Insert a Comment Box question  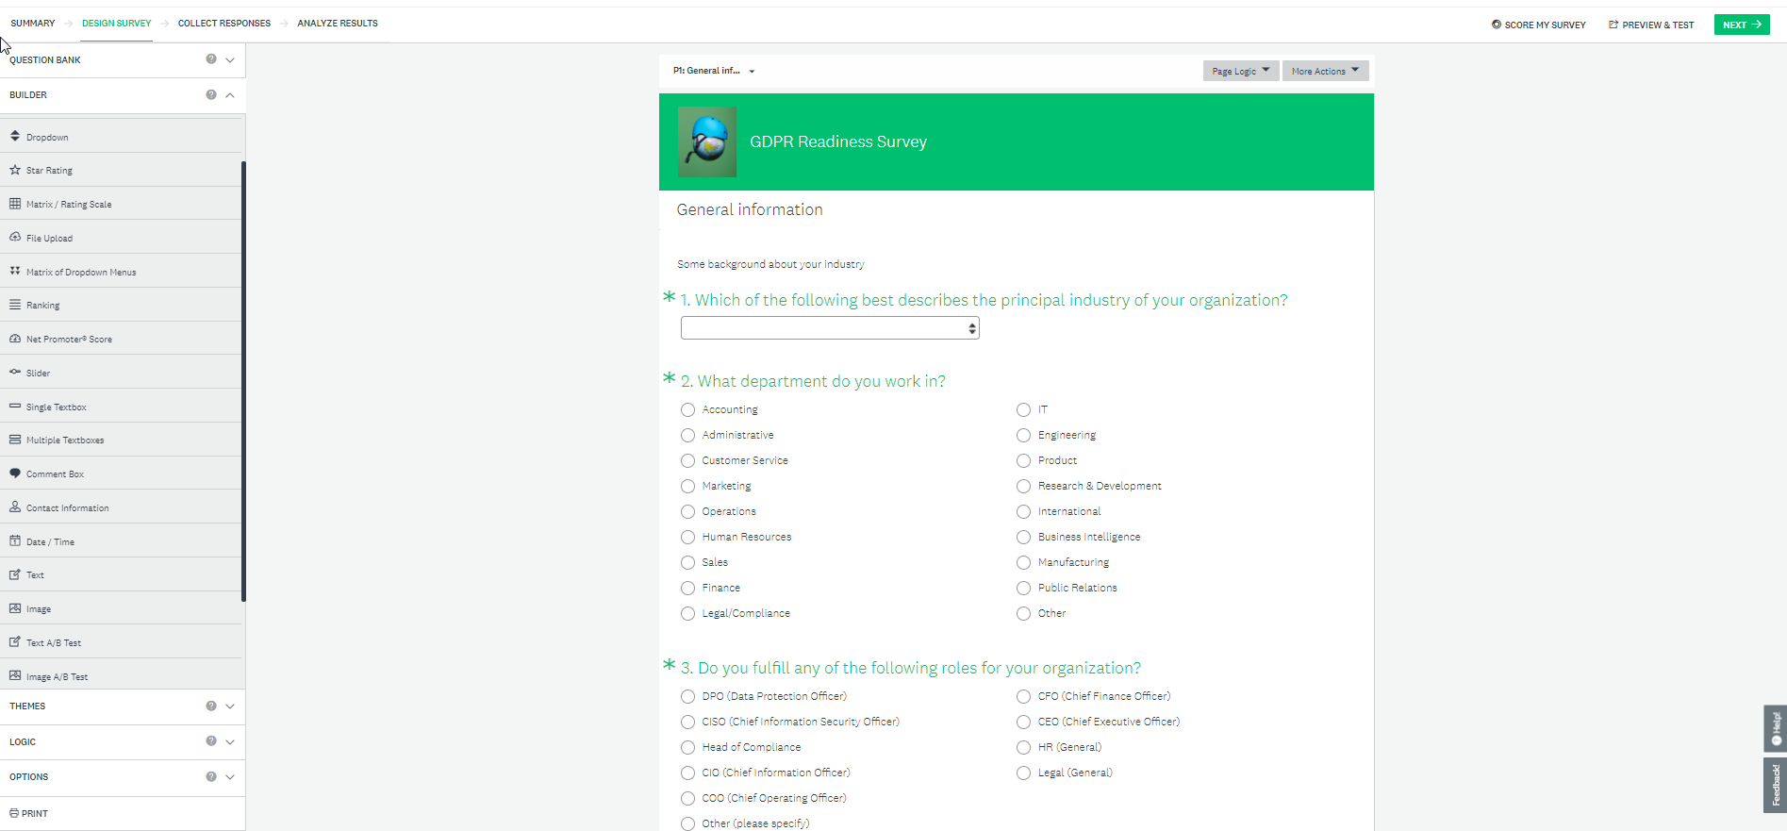coord(54,474)
